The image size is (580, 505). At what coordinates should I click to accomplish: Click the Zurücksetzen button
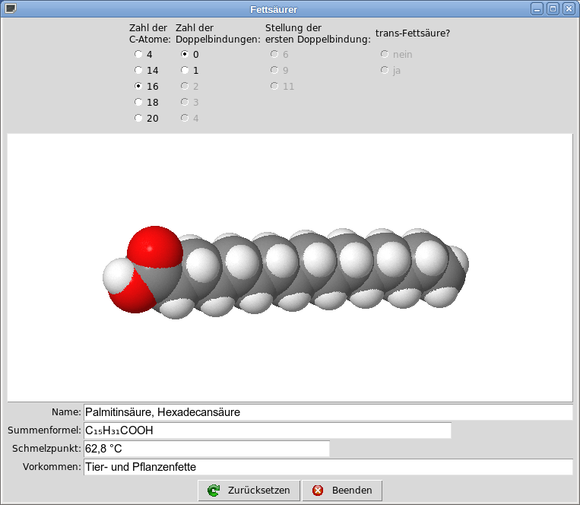(249, 491)
